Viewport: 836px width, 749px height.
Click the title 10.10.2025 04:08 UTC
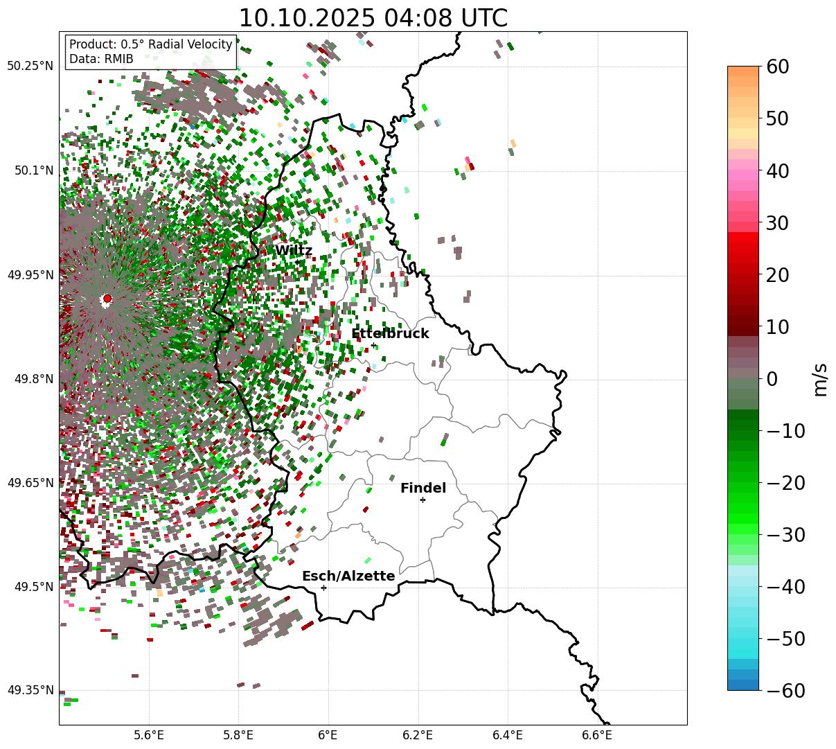(x=373, y=18)
